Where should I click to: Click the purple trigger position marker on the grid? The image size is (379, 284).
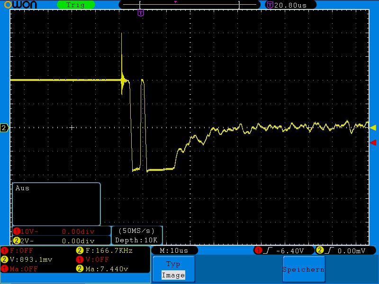point(140,13)
